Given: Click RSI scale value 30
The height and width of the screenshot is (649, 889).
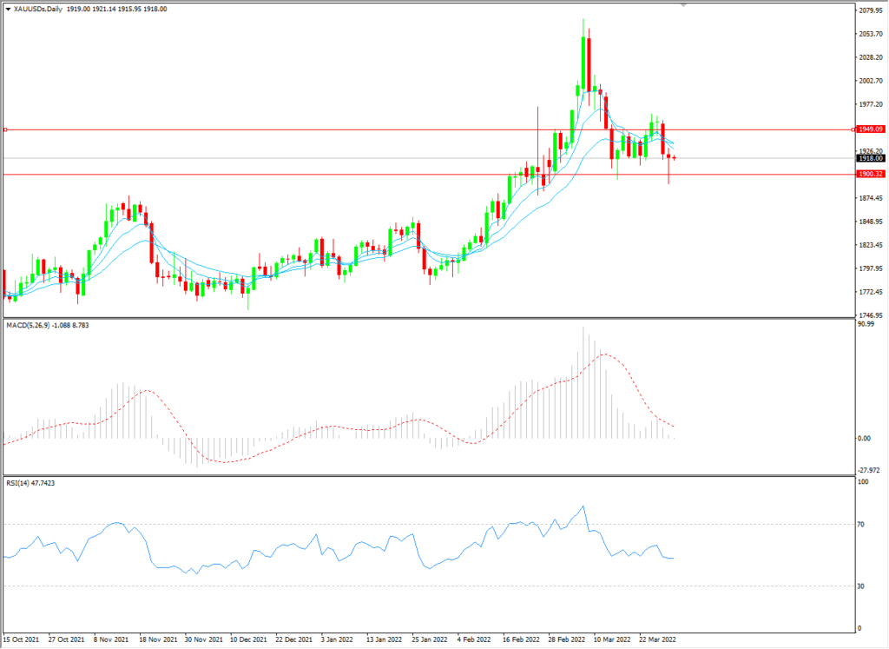Looking at the screenshot, I should (x=861, y=586).
